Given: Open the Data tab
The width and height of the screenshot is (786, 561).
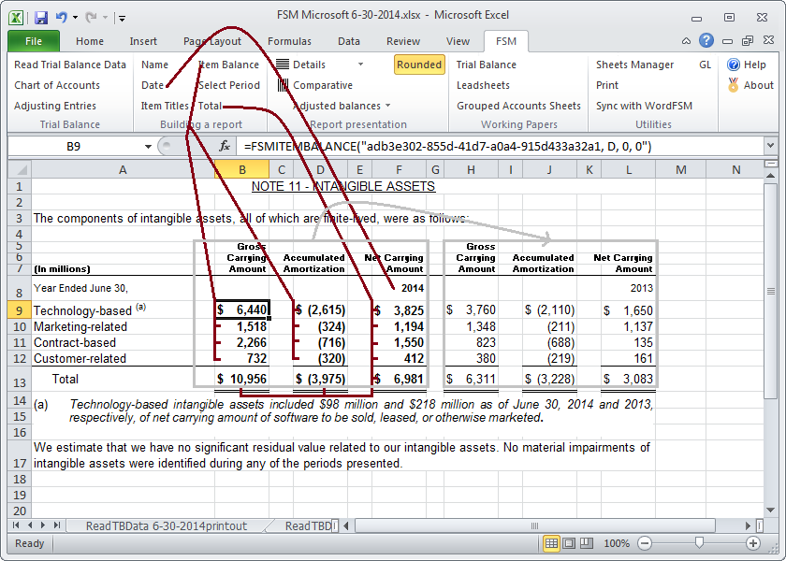Looking at the screenshot, I should (x=348, y=41).
